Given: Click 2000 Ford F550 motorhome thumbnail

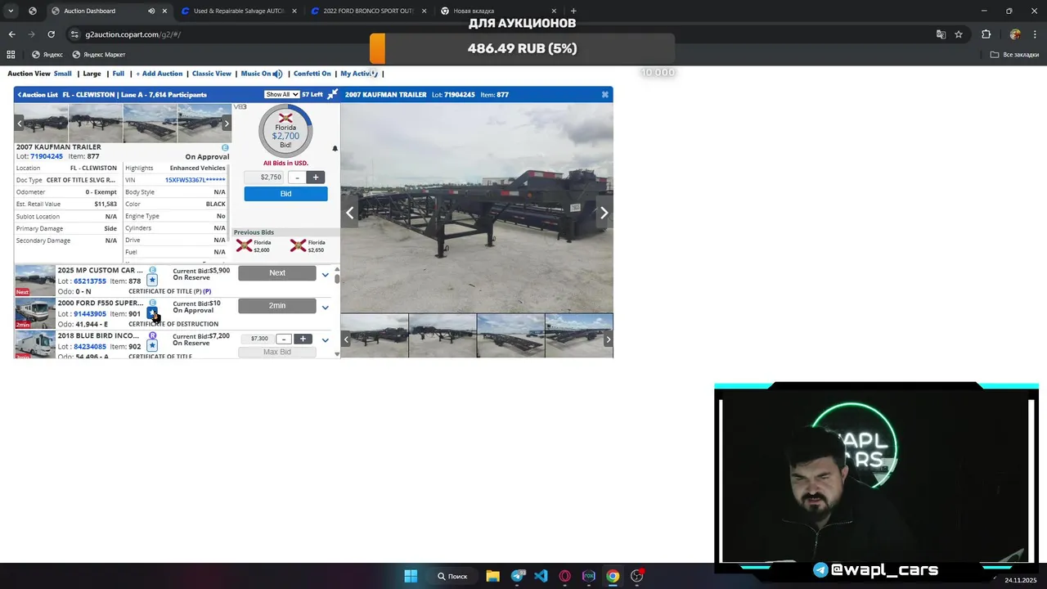Looking at the screenshot, I should click(x=35, y=313).
